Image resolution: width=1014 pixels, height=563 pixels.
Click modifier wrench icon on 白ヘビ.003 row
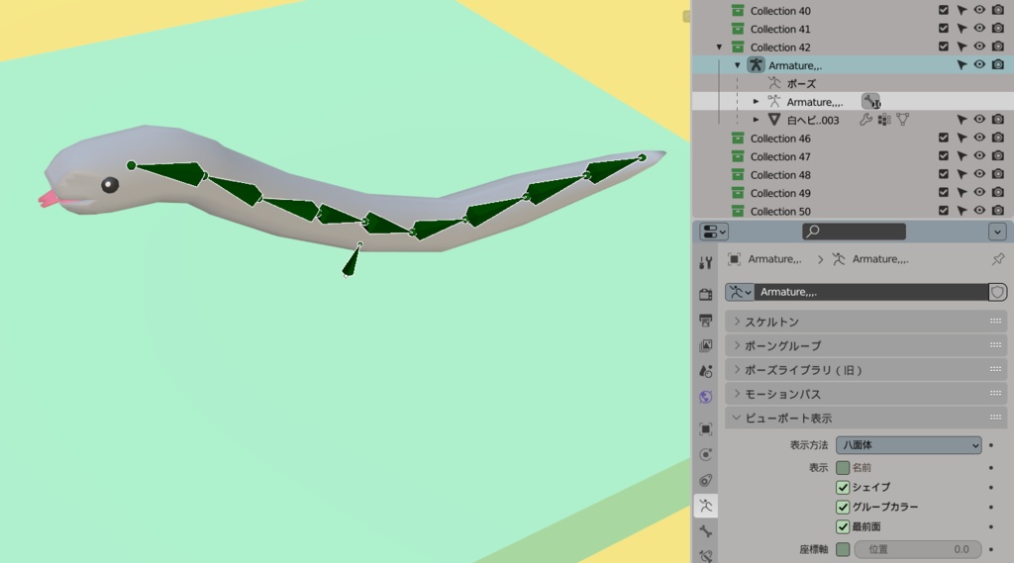click(x=865, y=120)
